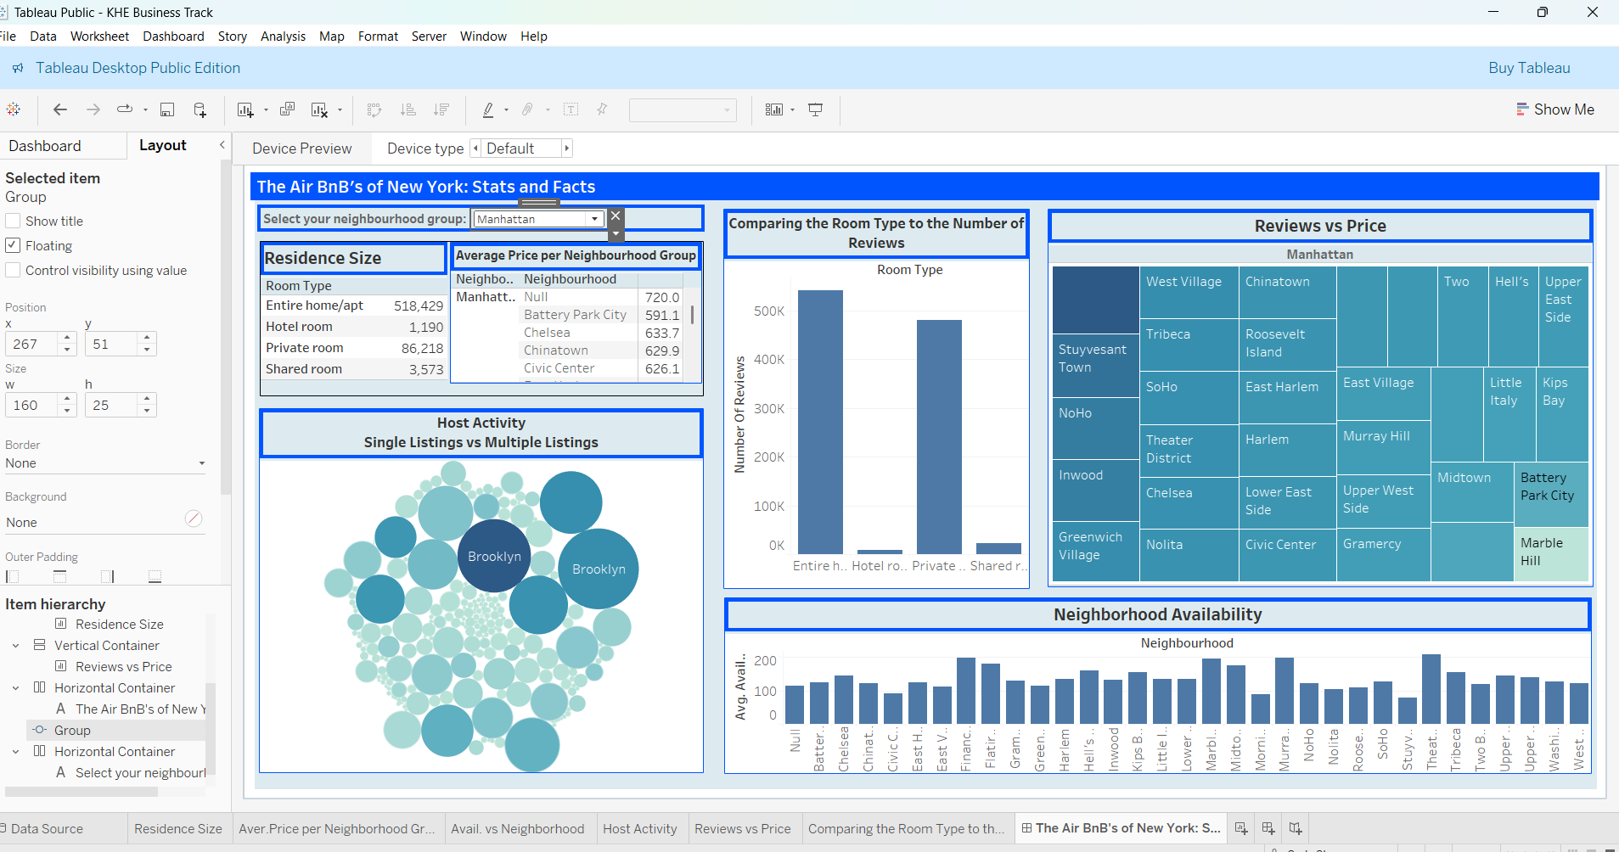Click the New Worksheet icon in the toolbar

[245, 109]
